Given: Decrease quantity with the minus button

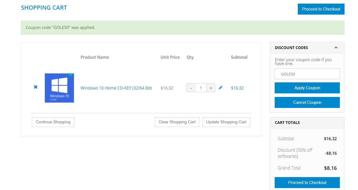Looking at the screenshot, I should coord(191,88).
